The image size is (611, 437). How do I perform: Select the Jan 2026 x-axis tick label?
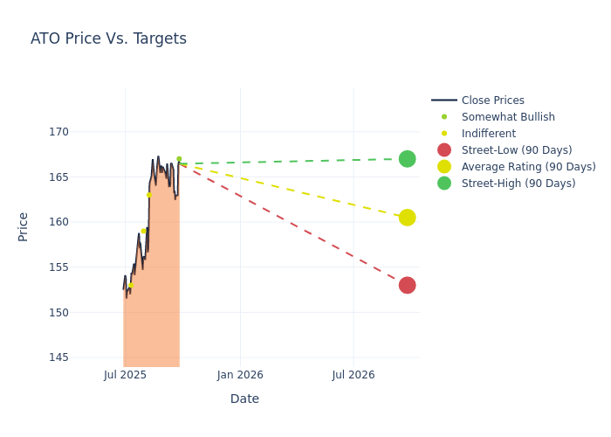(240, 375)
